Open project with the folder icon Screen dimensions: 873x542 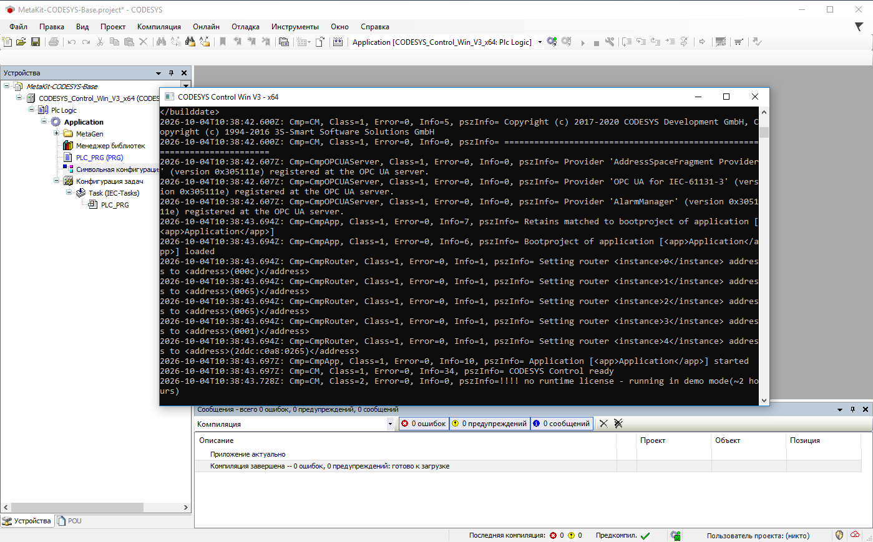pos(21,42)
